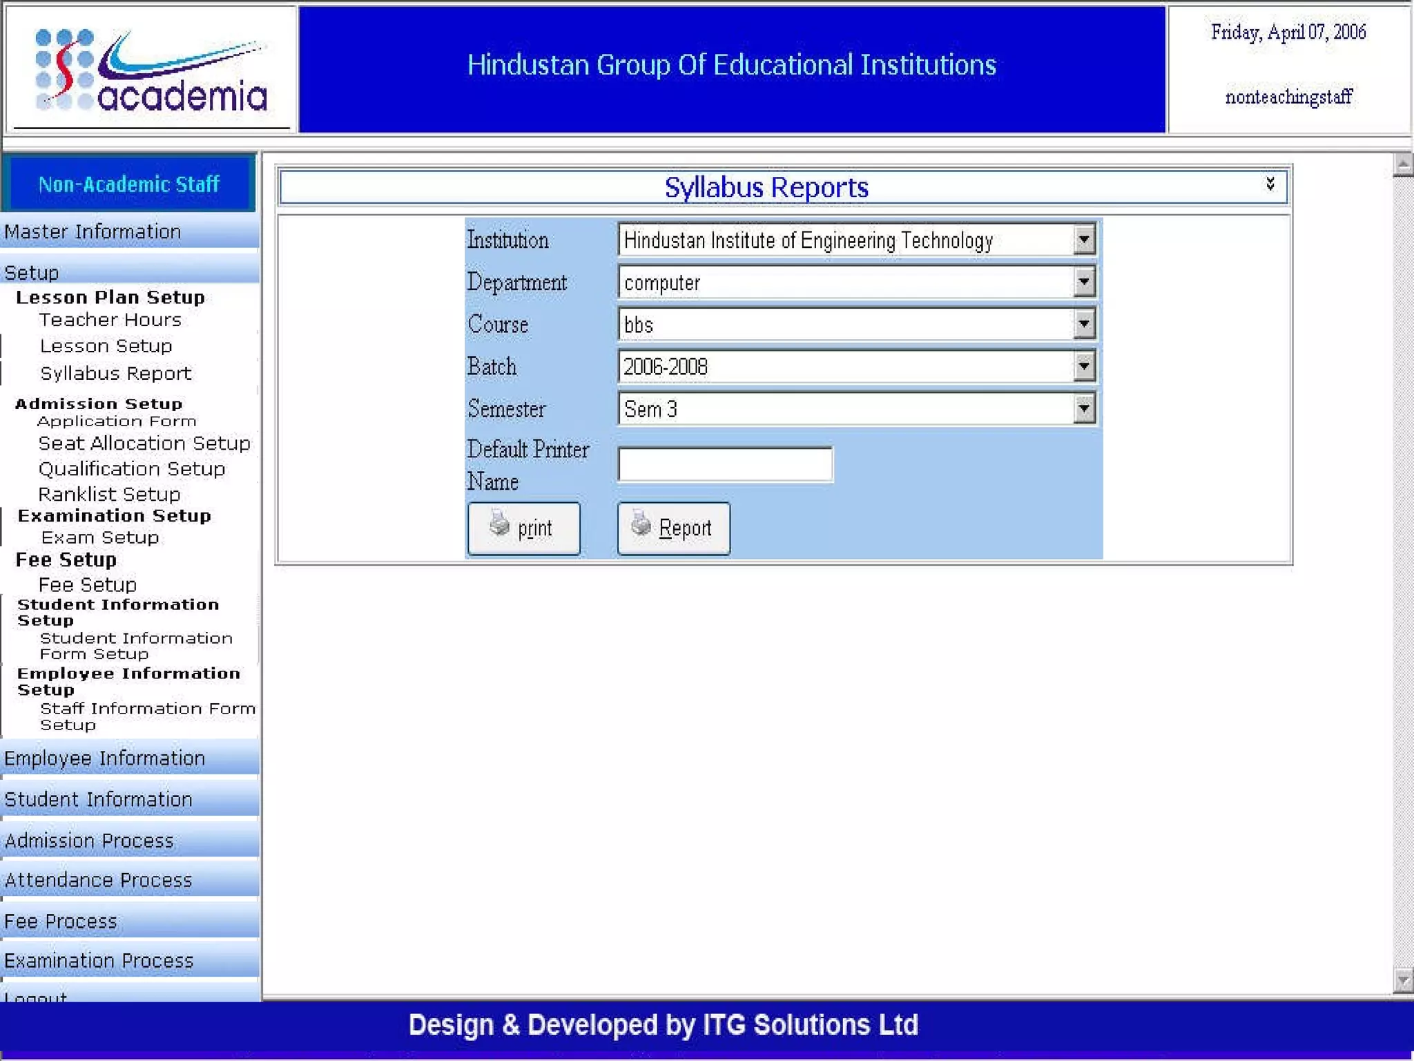Open the Department dropdown list
This screenshot has width=1414, height=1061.
point(1084,283)
